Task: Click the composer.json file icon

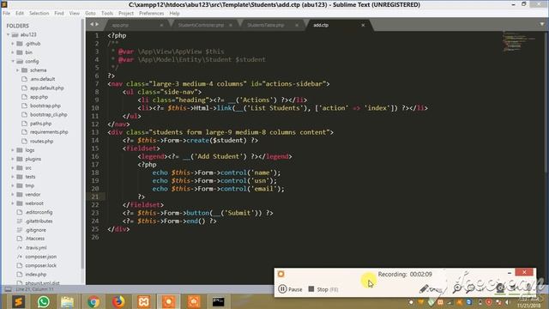Action: pyautogui.click(x=20, y=257)
